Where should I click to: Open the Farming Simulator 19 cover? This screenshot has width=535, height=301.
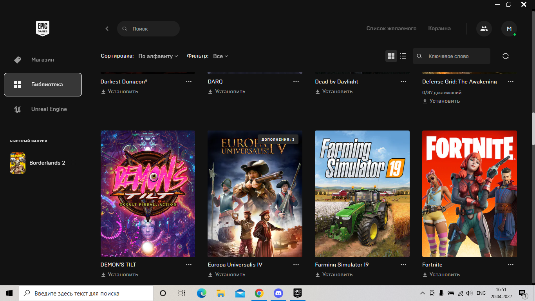coord(362,194)
